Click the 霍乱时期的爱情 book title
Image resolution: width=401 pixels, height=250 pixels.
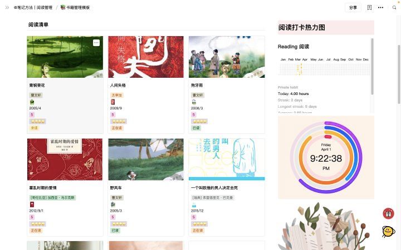pos(43,188)
